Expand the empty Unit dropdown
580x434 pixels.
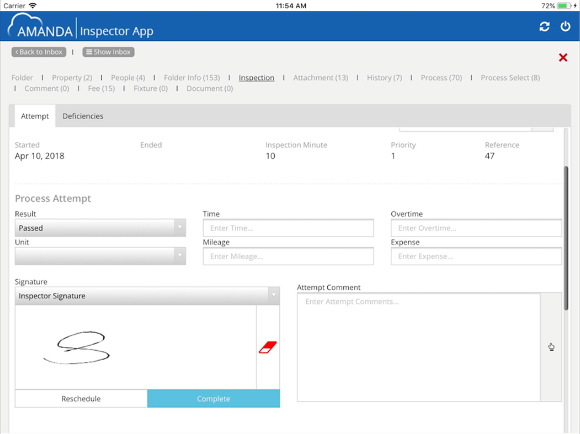click(x=100, y=256)
